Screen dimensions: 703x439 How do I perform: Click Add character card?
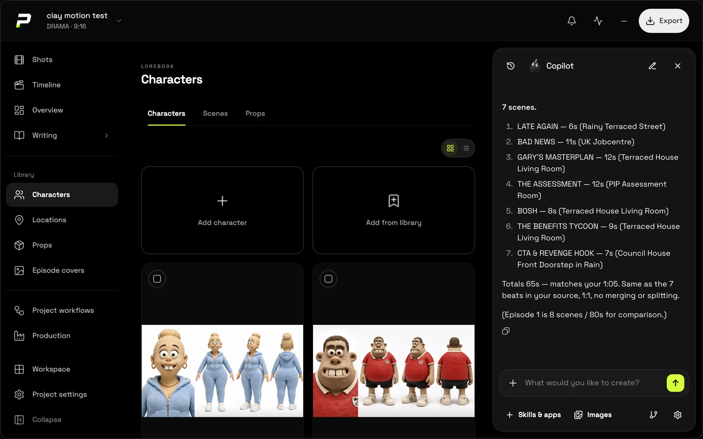click(x=222, y=210)
